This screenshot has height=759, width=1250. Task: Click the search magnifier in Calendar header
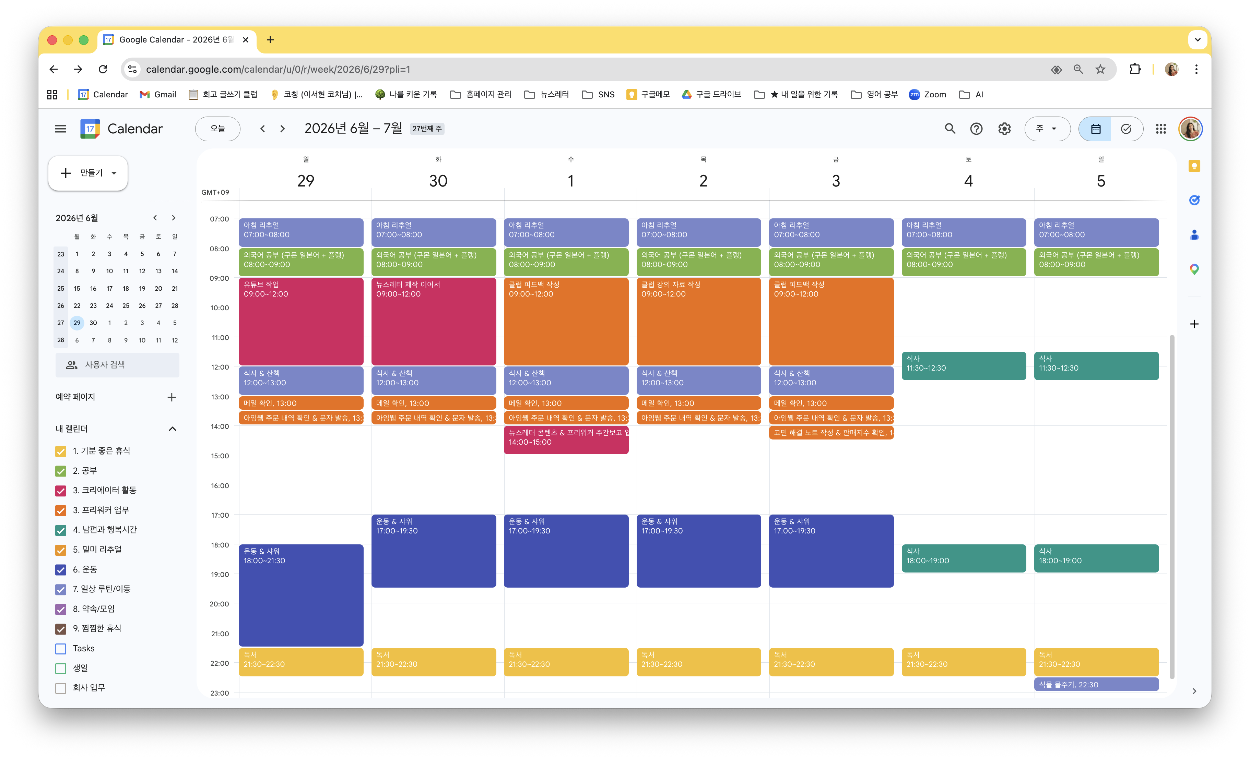tap(950, 129)
